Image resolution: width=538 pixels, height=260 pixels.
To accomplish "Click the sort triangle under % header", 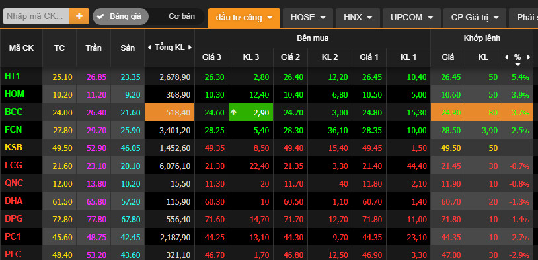I will pos(518,65).
